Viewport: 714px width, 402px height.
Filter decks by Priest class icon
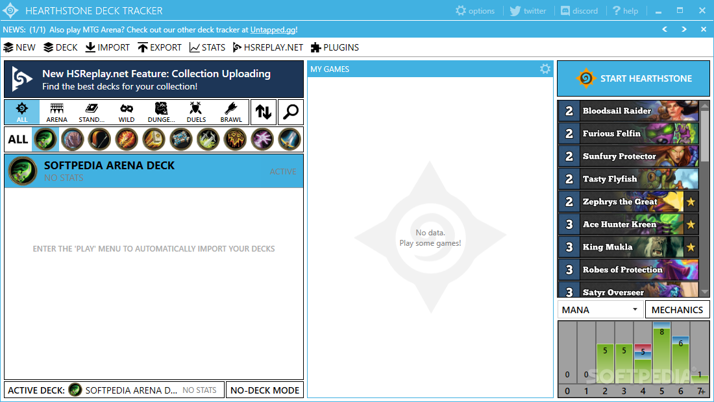click(x=181, y=139)
